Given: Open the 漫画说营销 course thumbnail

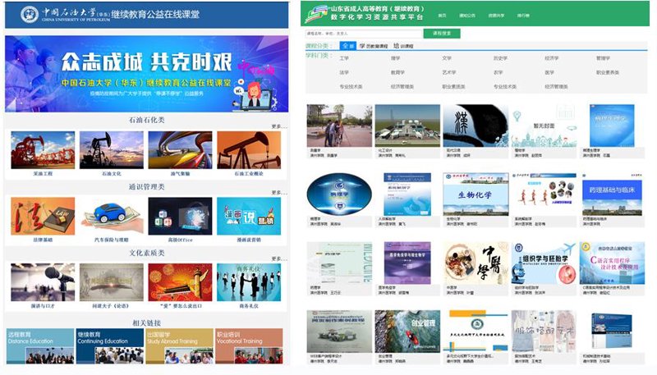Looking at the screenshot, I should click(x=249, y=216).
